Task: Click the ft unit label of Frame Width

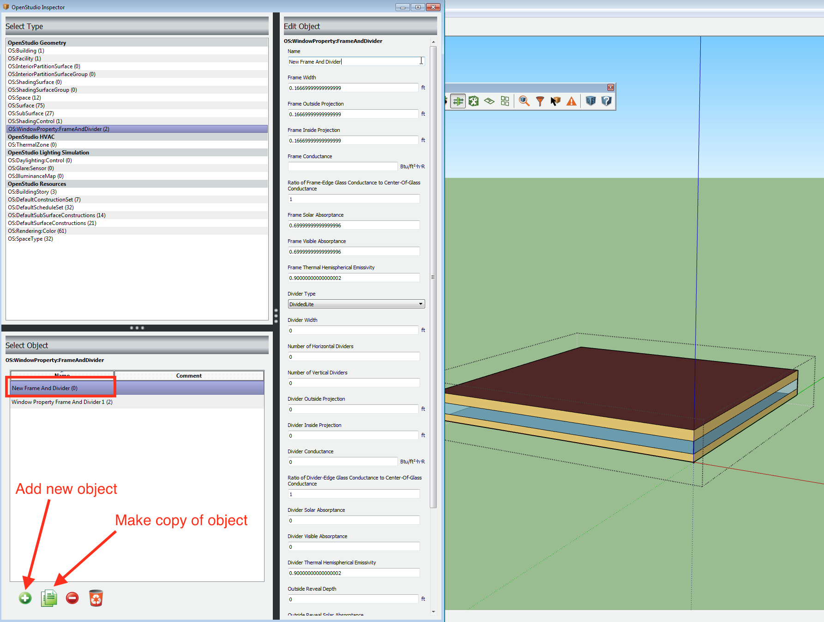Action: coord(423,88)
